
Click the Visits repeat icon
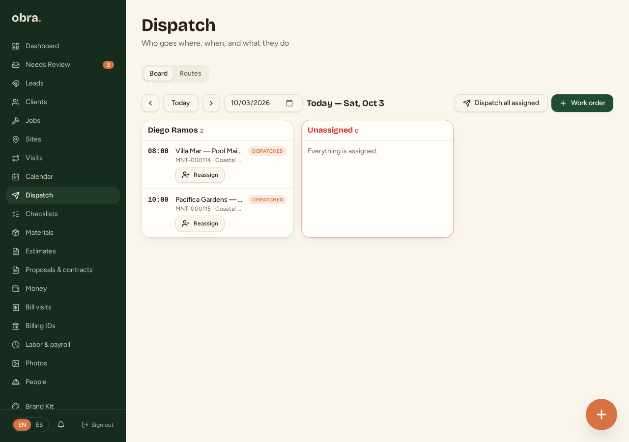(16, 158)
